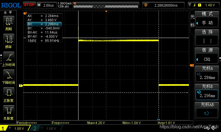Click the trigger rising edge icon

[x=195, y=5]
